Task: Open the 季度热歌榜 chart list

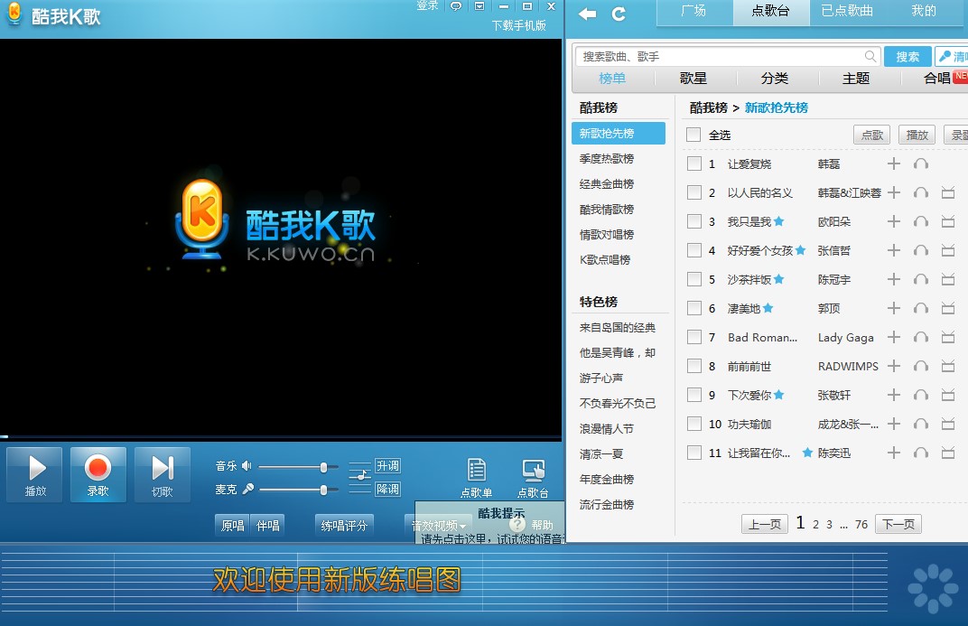Action: (x=607, y=158)
